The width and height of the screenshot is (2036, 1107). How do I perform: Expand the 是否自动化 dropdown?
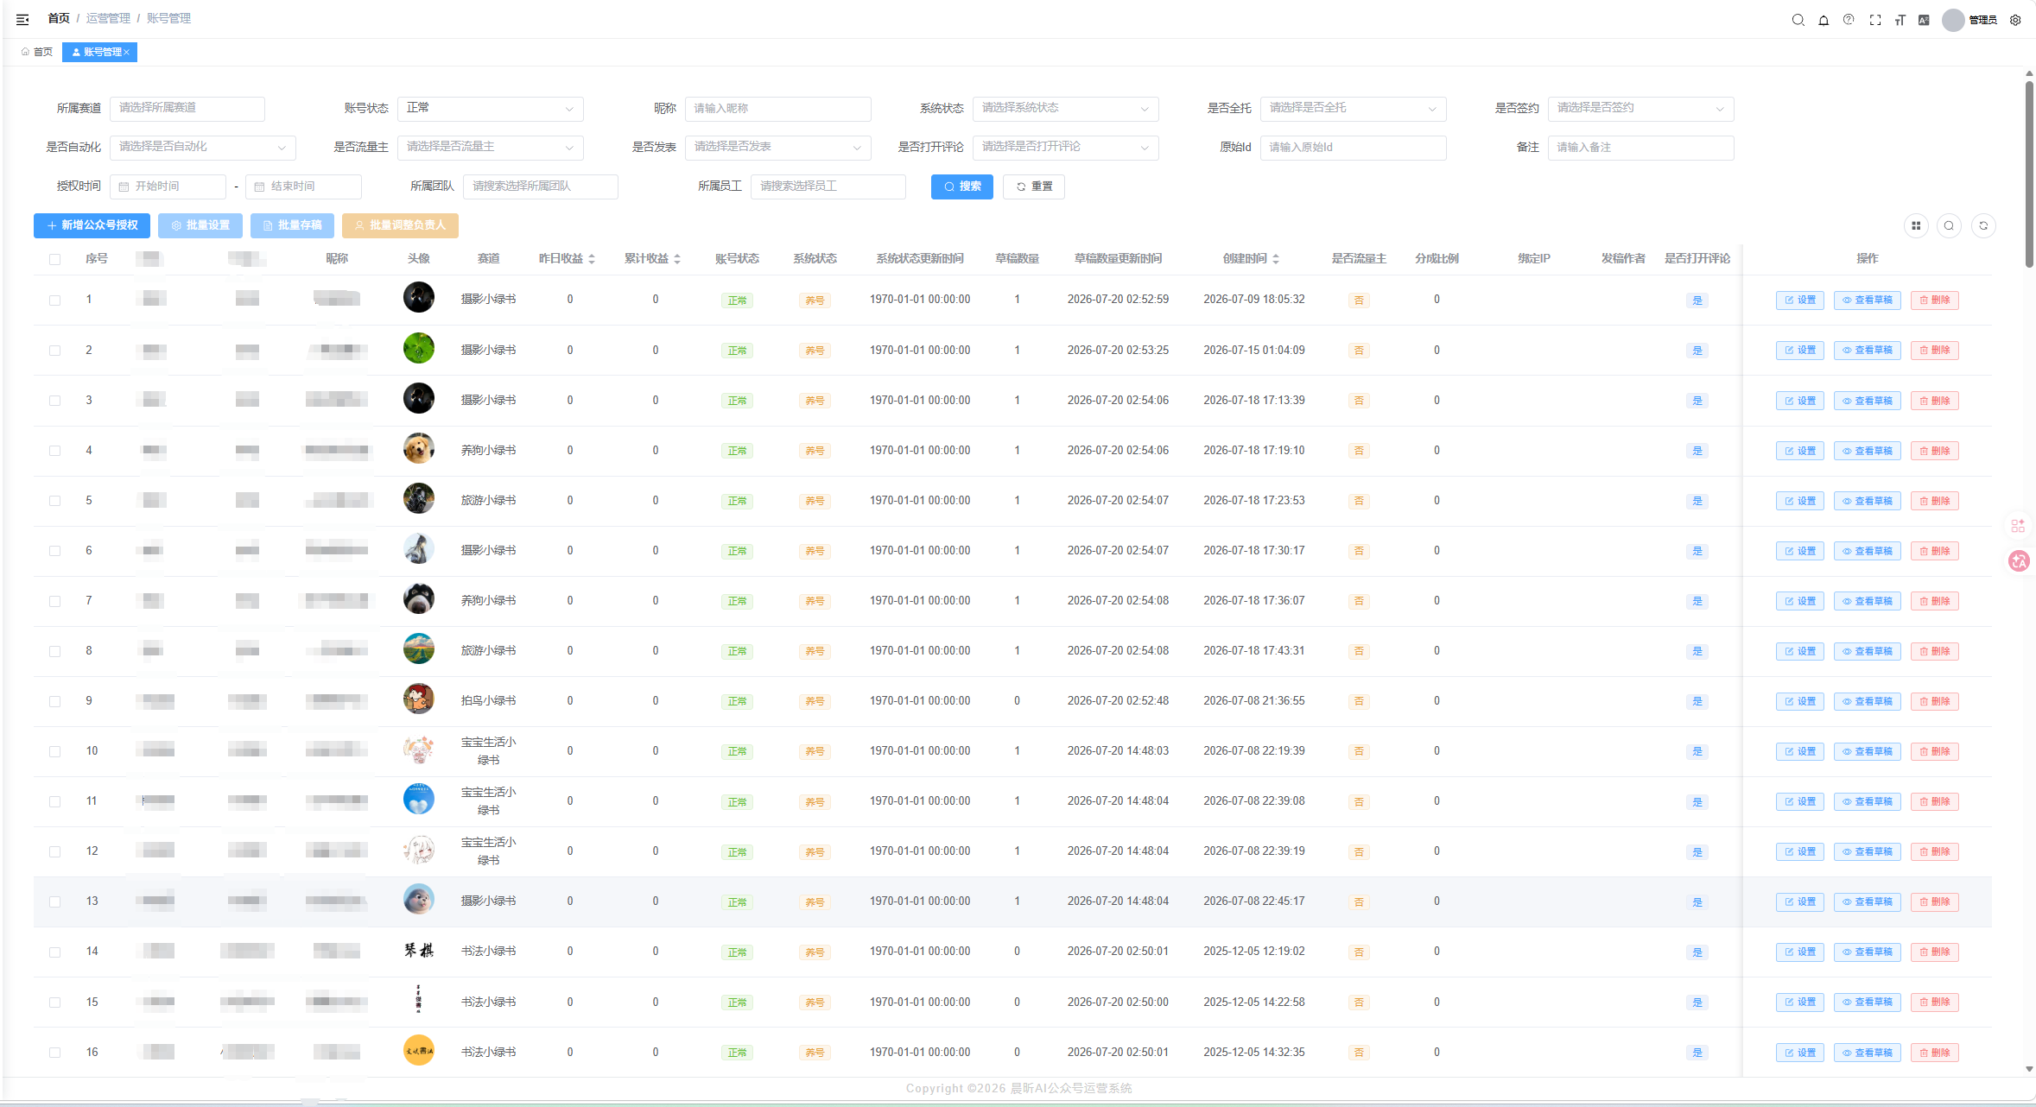pyautogui.click(x=203, y=147)
